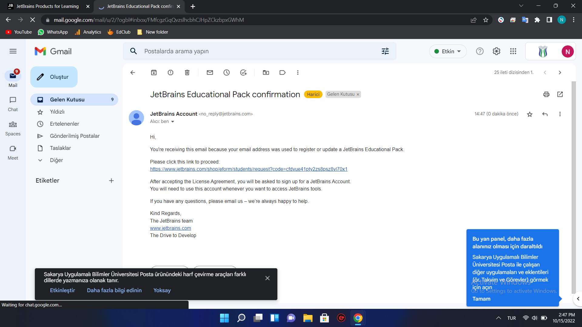Click the JetBrains student request link
The image size is (582, 327).
click(x=249, y=169)
